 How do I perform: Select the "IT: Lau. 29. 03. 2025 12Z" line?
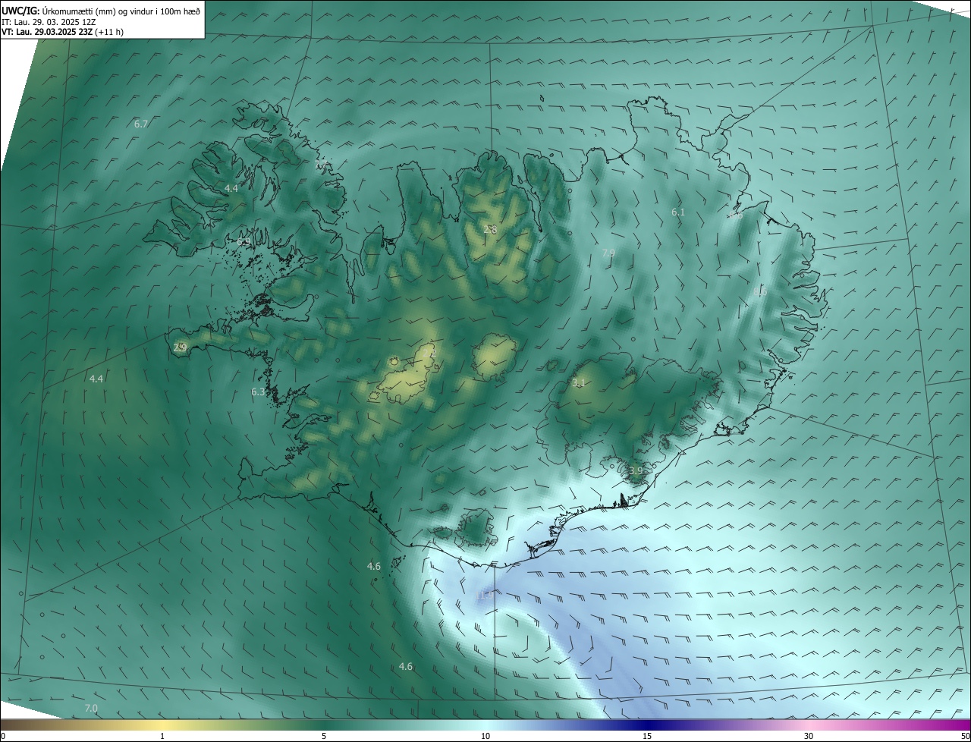tap(49, 22)
